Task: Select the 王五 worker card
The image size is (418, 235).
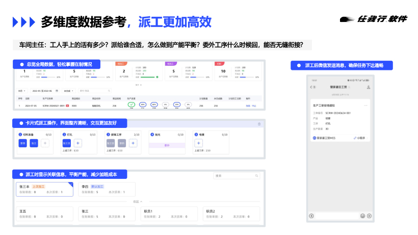Action: pos(45,214)
